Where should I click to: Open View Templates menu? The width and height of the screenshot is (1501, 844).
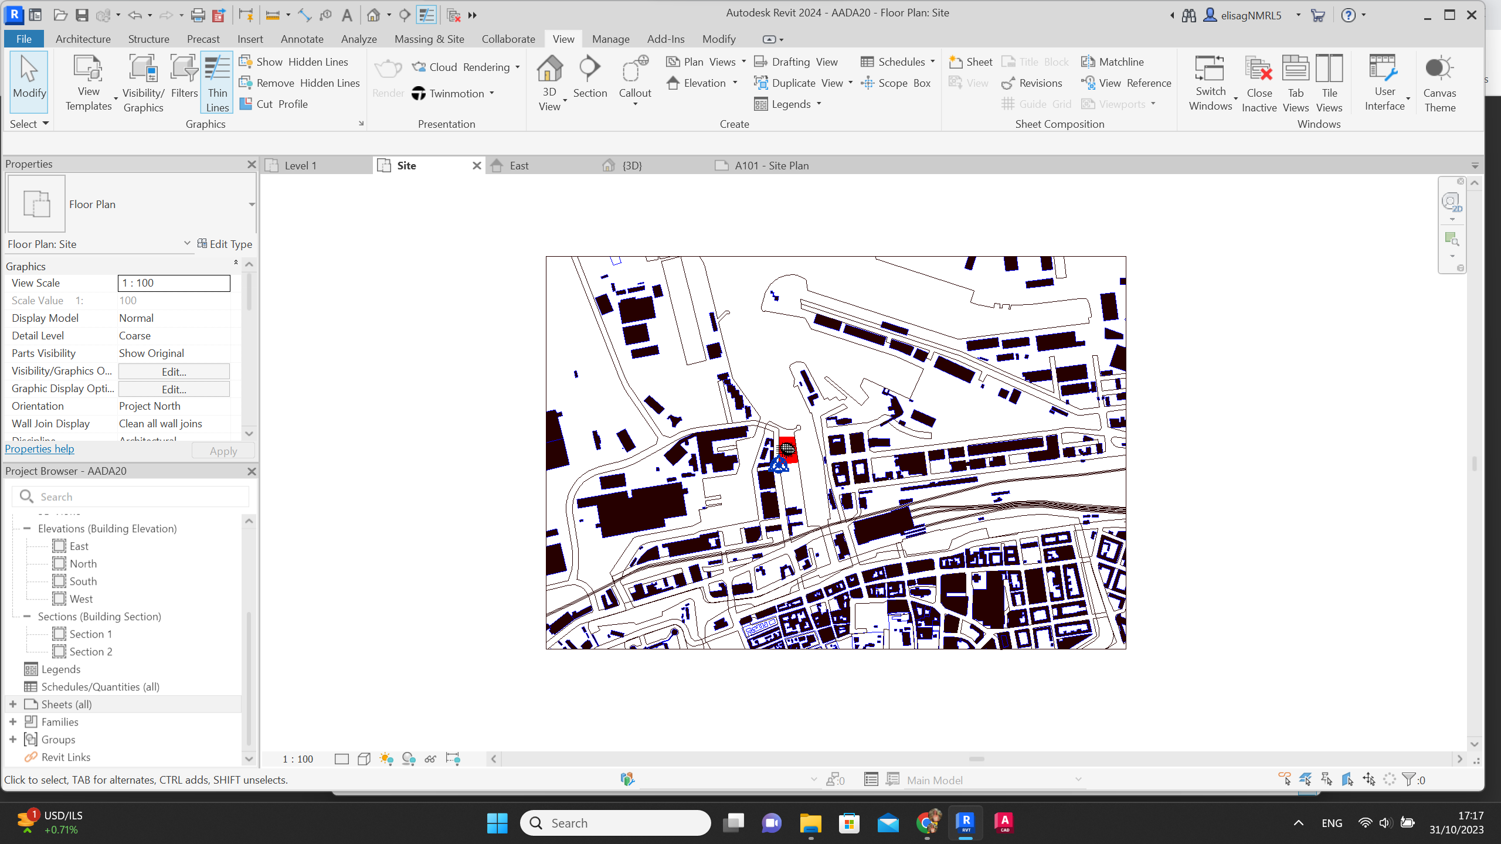(x=89, y=83)
